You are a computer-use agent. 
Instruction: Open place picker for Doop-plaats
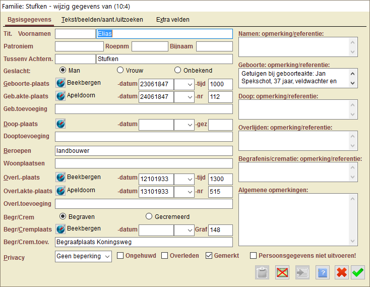[x=60, y=124]
